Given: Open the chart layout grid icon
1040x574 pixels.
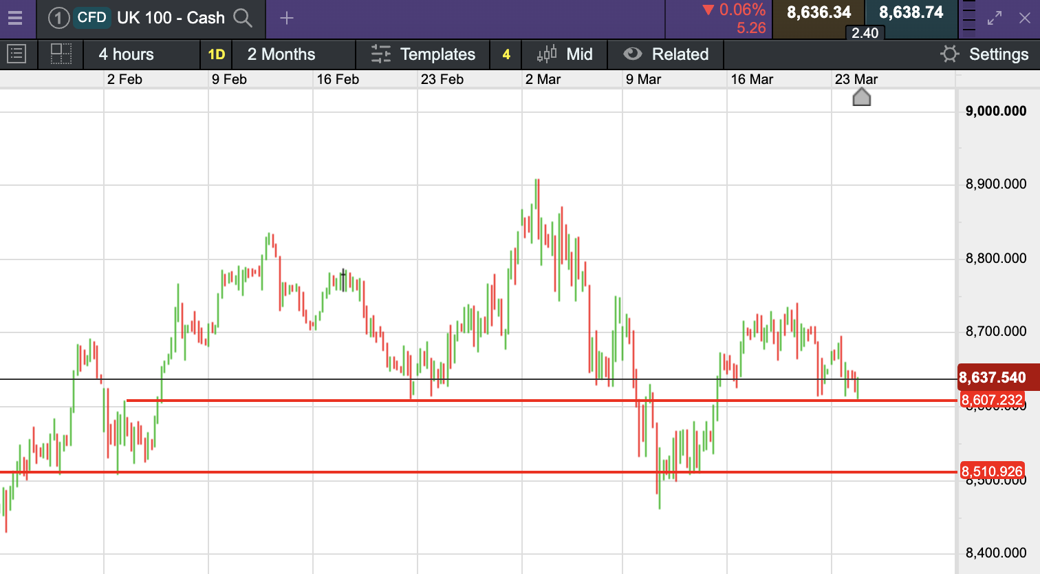Looking at the screenshot, I should (x=61, y=54).
